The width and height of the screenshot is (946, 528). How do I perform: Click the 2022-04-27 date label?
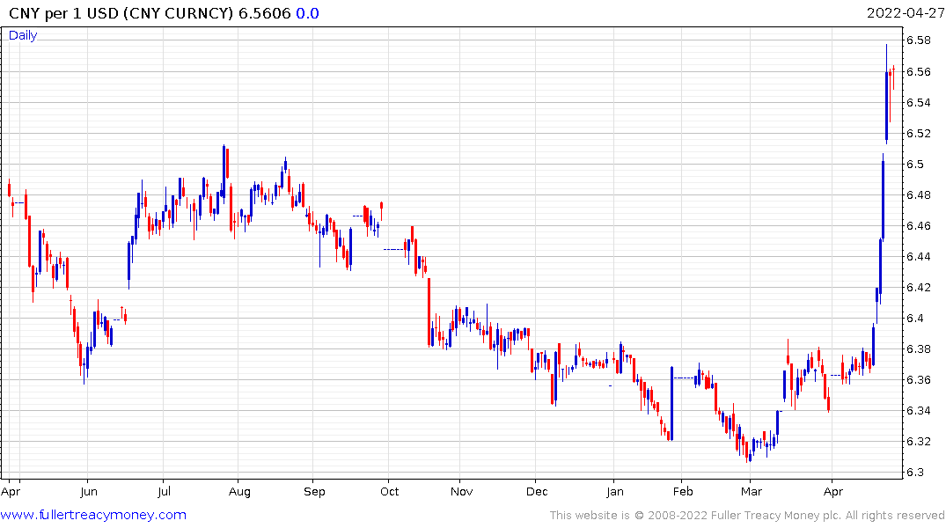coord(905,13)
